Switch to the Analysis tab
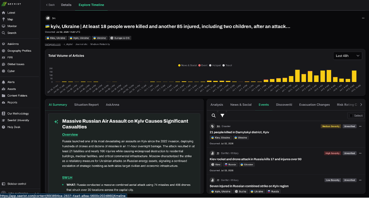Viewport: 369px width, 198px height. click(217, 105)
